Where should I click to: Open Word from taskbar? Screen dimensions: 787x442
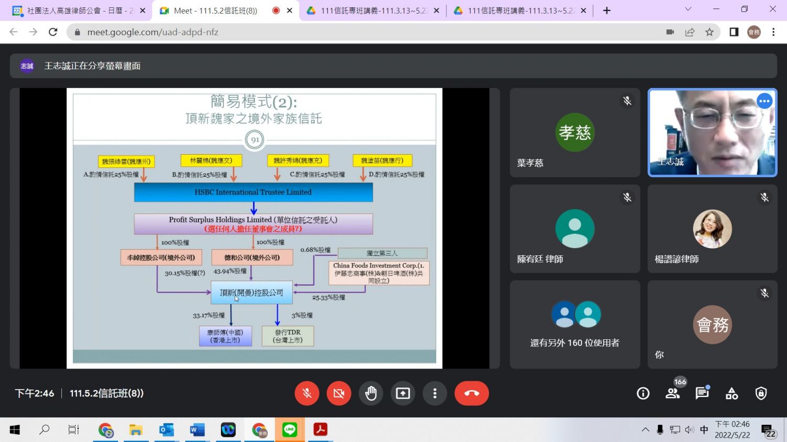pyautogui.click(x=197, y=430)
